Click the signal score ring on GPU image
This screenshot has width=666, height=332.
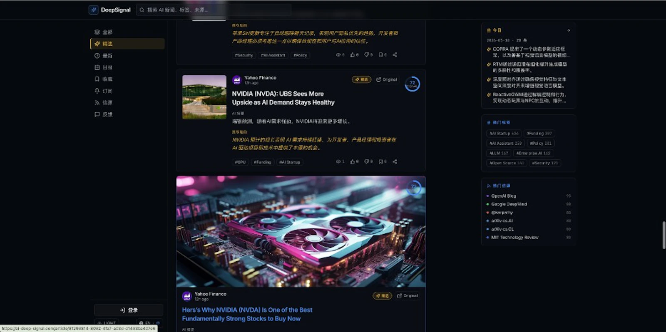coord(414,188)
